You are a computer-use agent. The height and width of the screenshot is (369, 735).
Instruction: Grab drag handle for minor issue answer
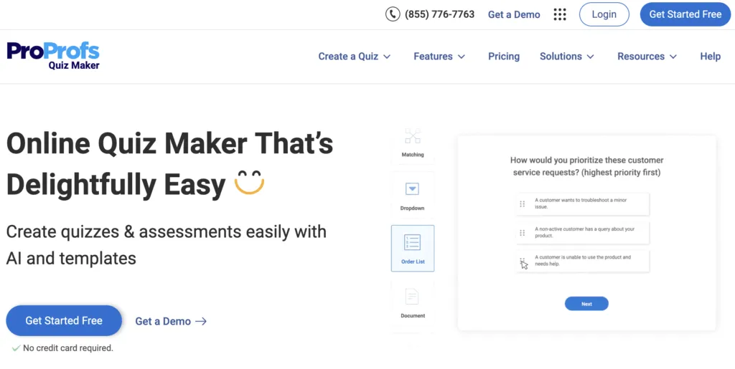523,203
